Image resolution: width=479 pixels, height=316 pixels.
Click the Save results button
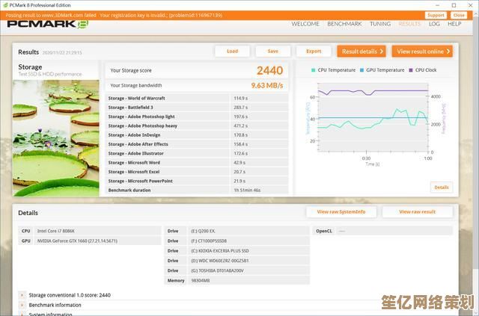(x=272, y=52)
